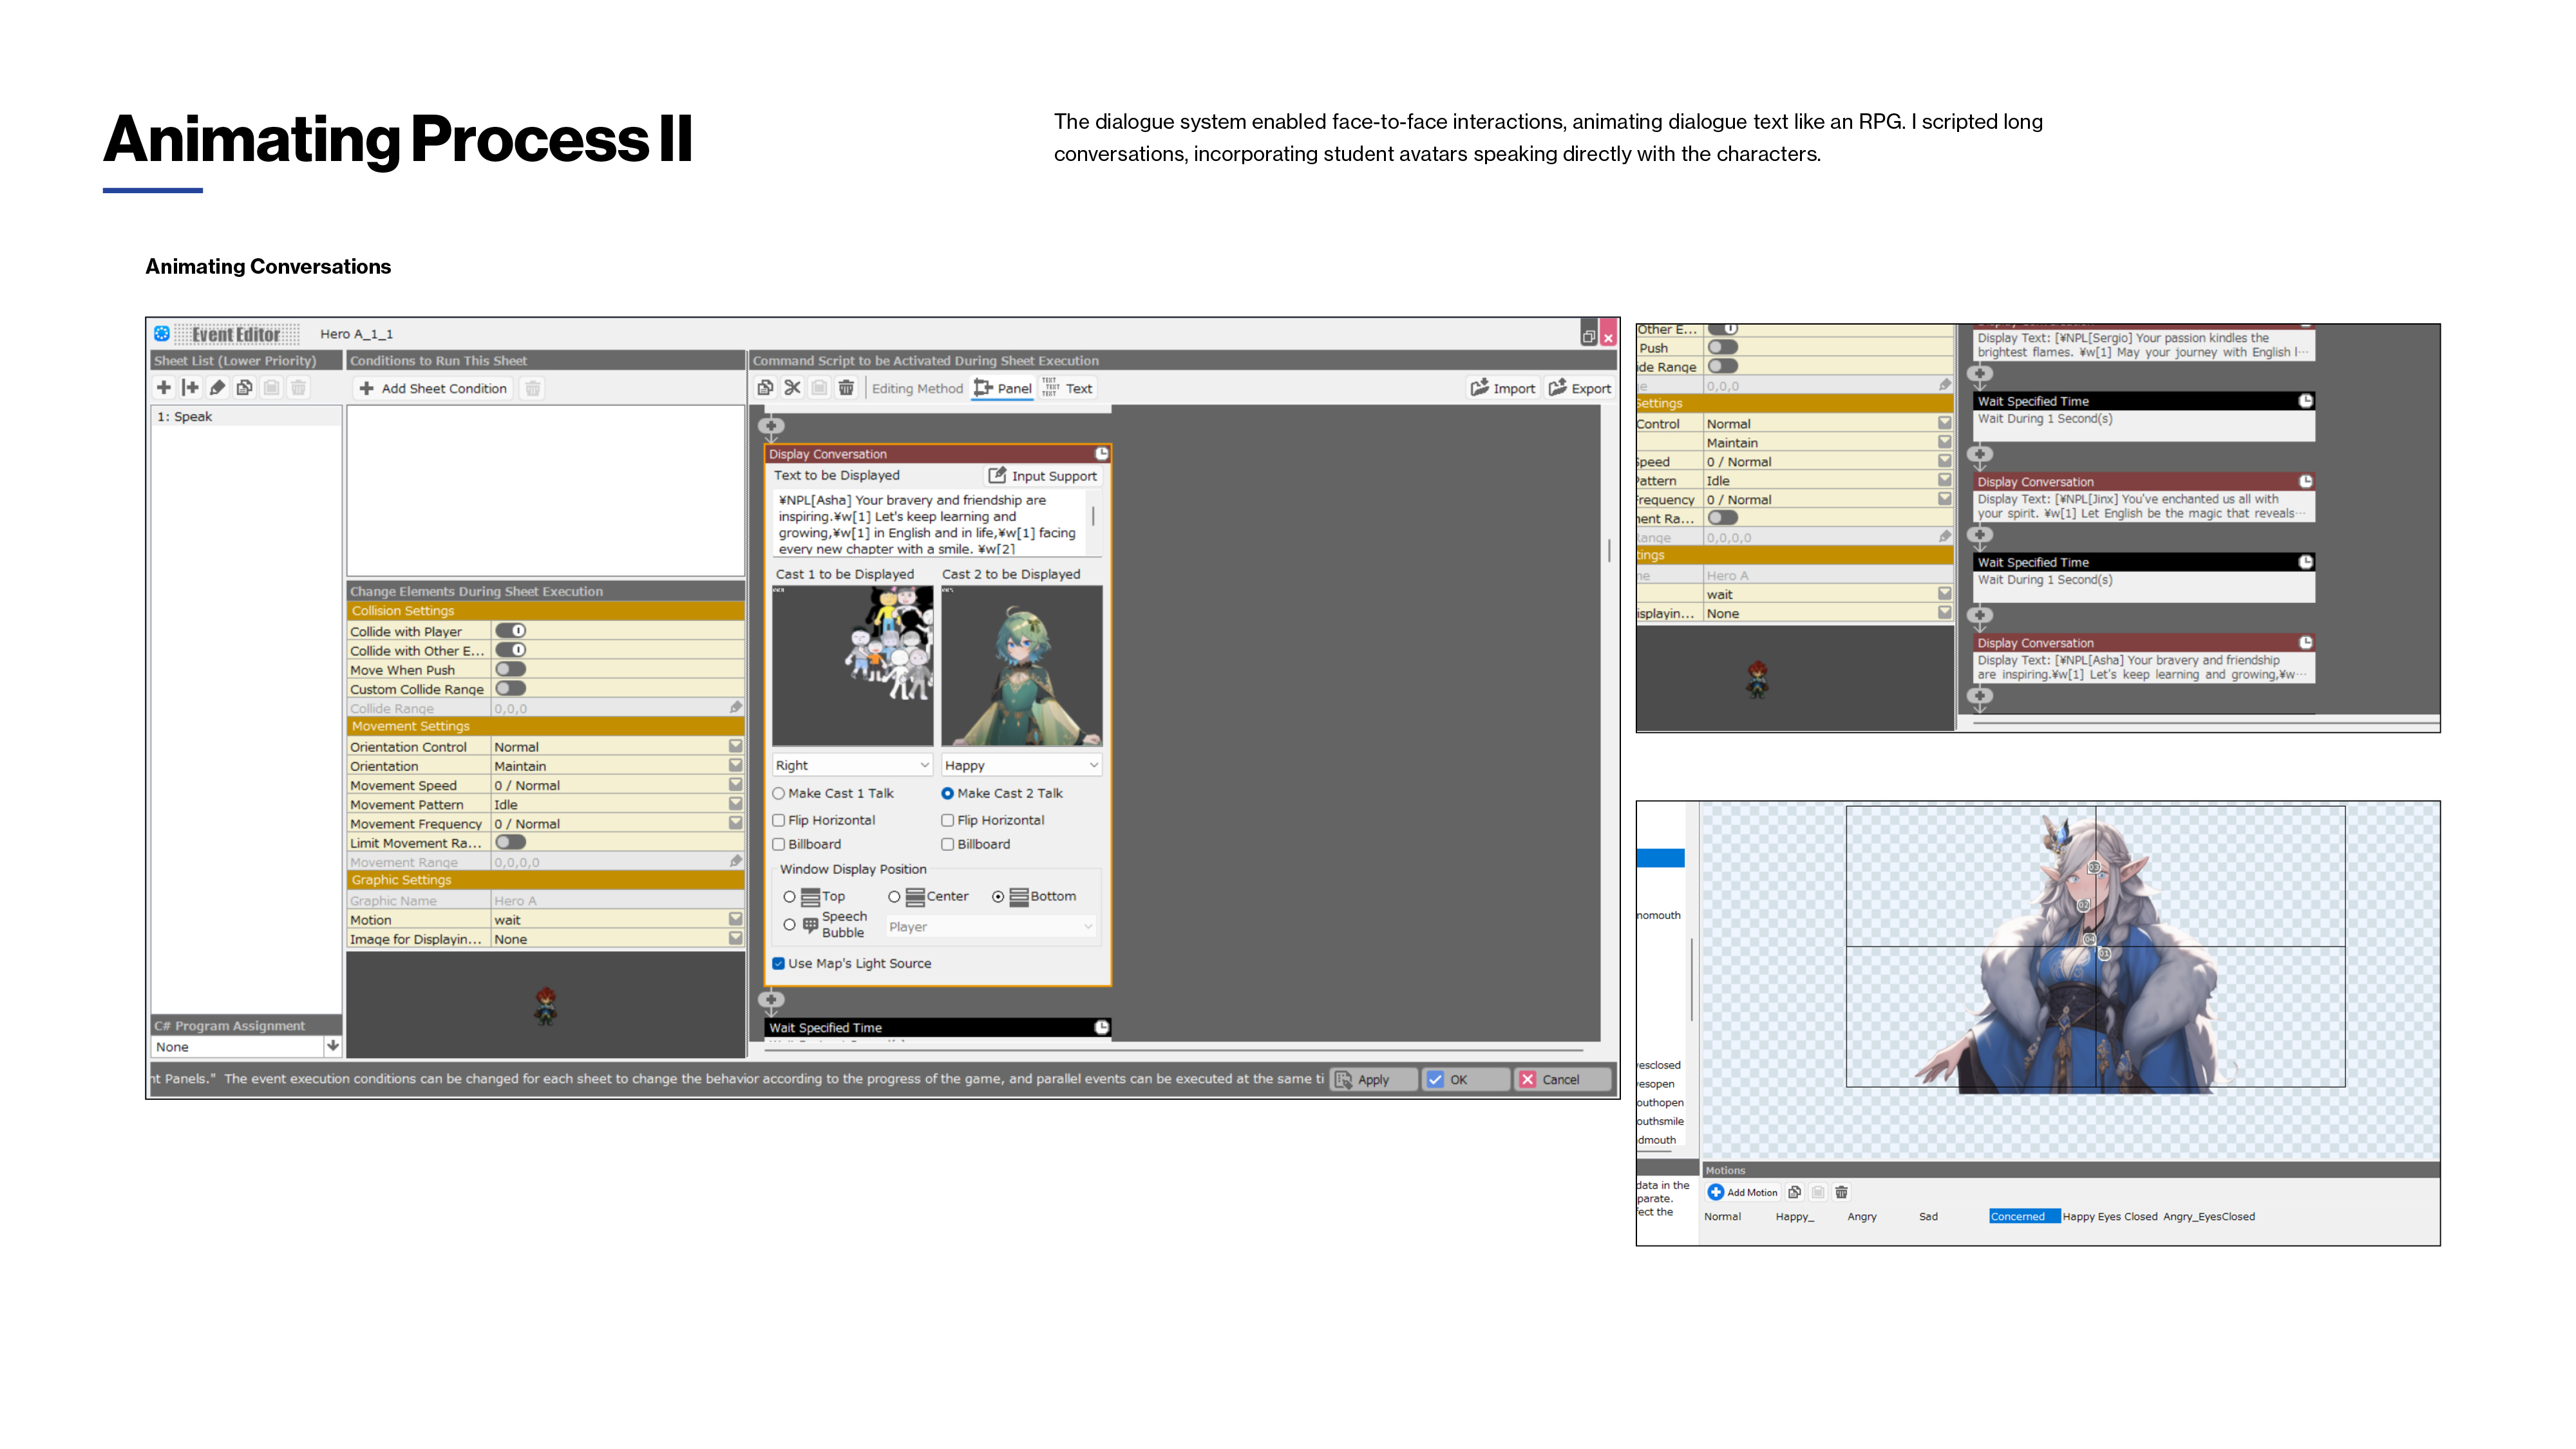Image resolution: width=2576 pixels, height=1449 pixels.
Task: Open the Orientation Control Normal dropdown
Action: pyautogui.click(x=735, y=746)
